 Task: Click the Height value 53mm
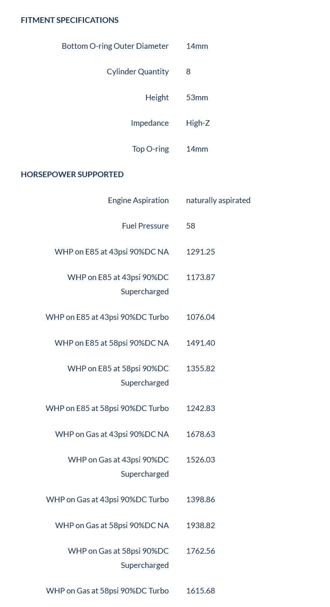point(197,98)
